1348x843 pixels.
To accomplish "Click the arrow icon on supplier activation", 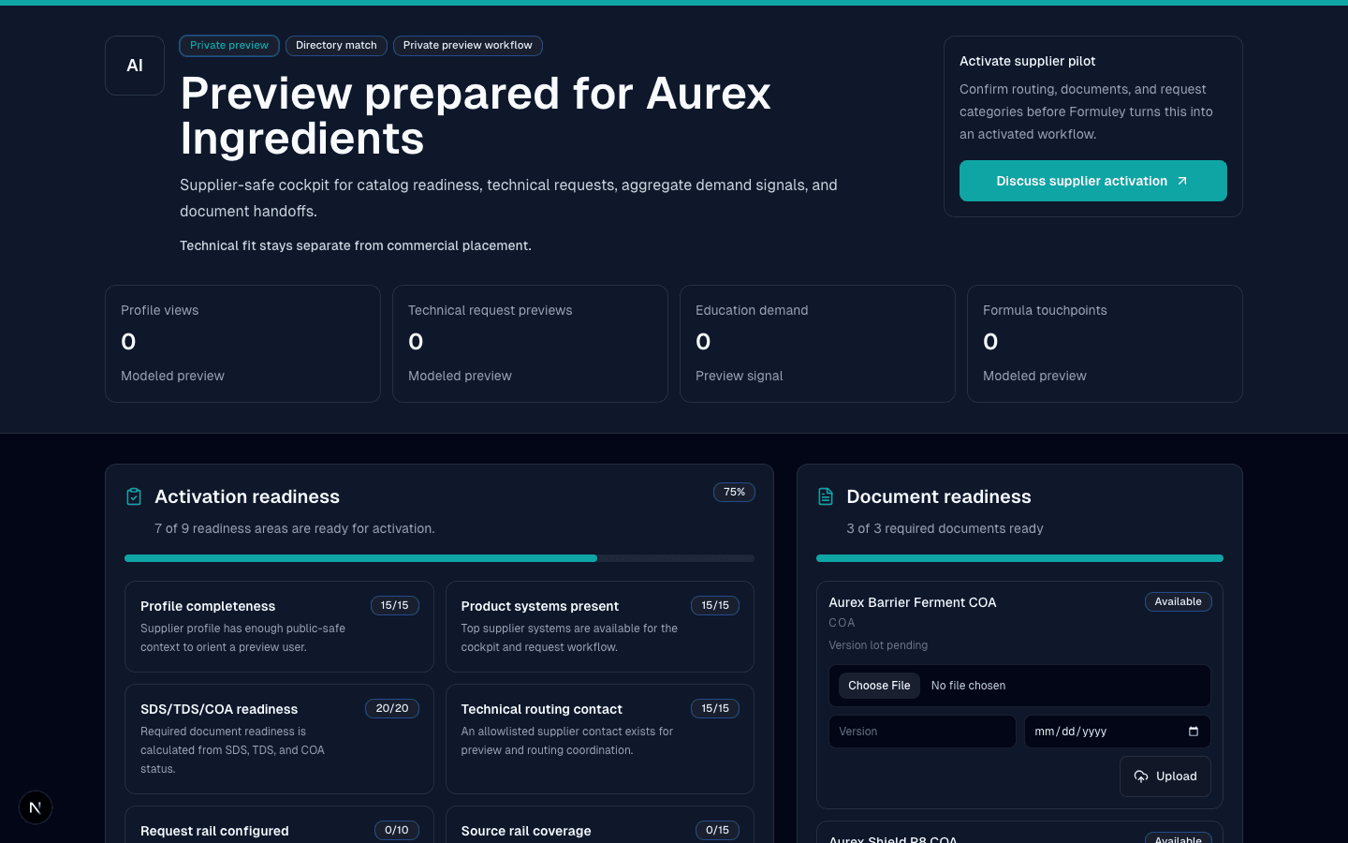I will click(1182, 181).
